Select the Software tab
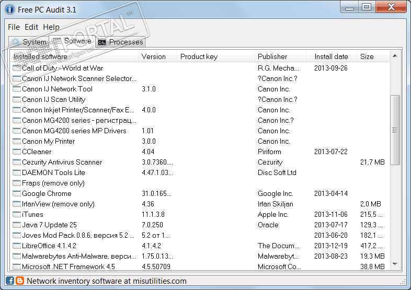The width and height of the screenshot is (411, 290). 72,41
